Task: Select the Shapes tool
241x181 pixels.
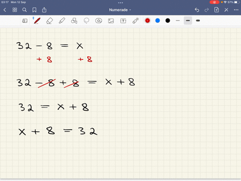Action: coord(74,21)
